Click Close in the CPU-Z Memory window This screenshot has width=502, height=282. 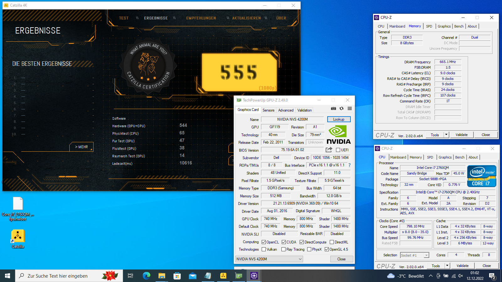point(486,135)
